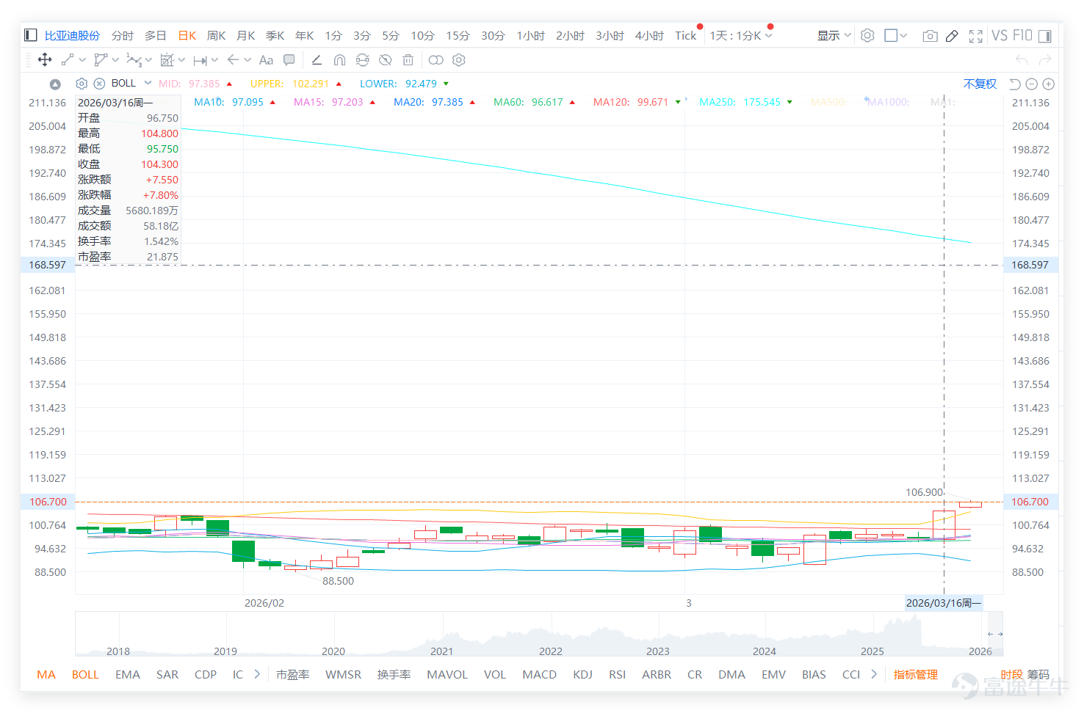This screenshot has width=1084, height=713.
Task: Expand range measurement tool options arrow
Action: tap(214, 60)
